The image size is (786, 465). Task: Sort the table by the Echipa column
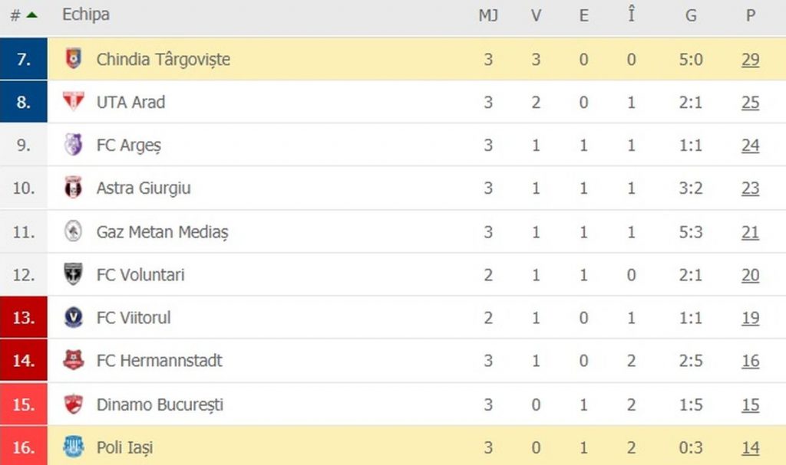click(x=87, y=14)
